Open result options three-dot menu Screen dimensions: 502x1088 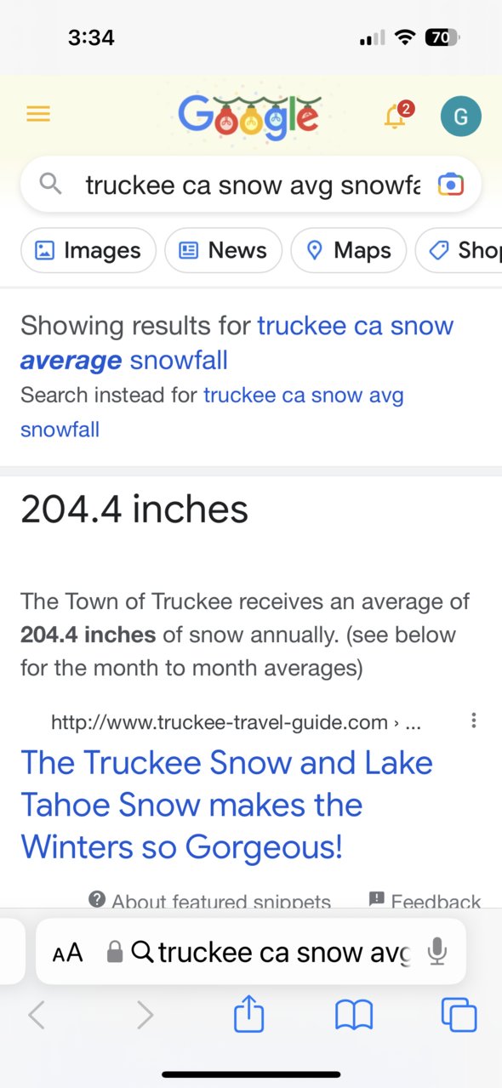point(474,721)
